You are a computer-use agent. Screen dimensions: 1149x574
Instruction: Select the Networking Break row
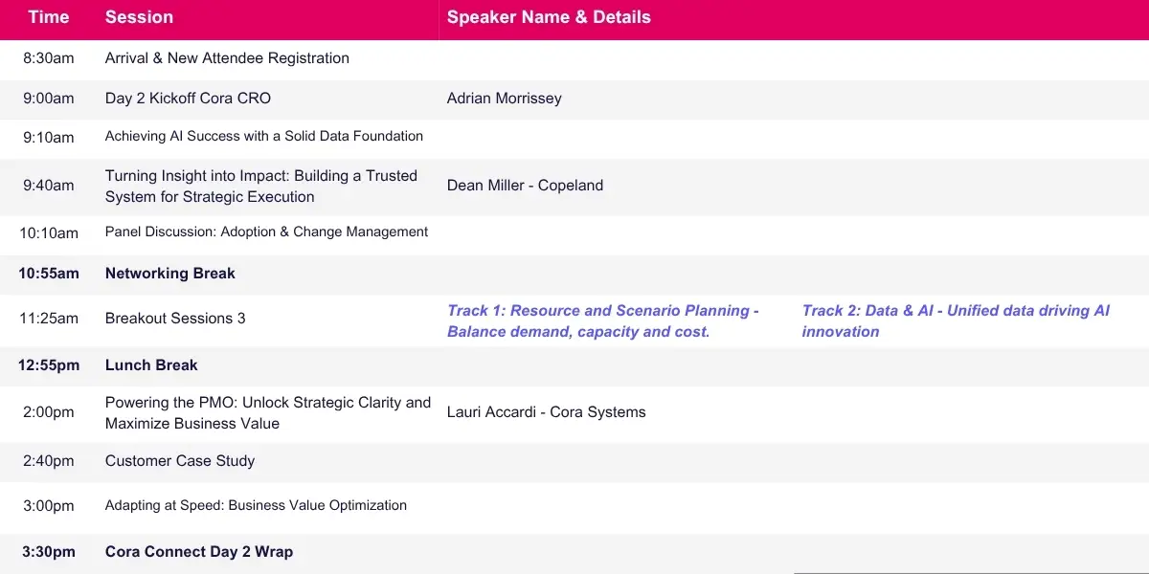coord(169,274)
